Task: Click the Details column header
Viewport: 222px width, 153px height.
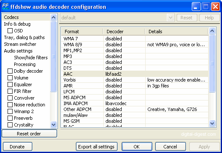Action: (x=176, y=32)
